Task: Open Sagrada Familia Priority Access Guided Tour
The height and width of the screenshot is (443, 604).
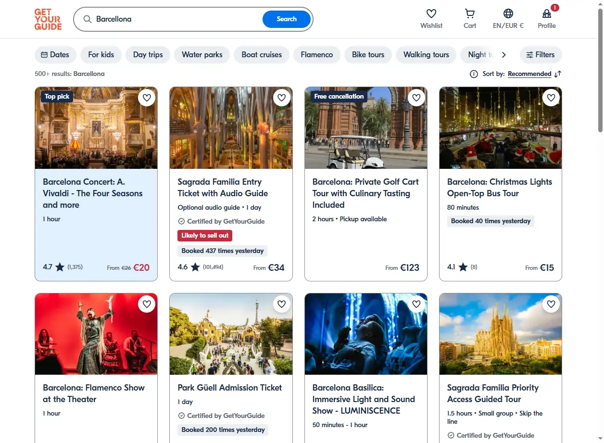Action: pos(493,393)
